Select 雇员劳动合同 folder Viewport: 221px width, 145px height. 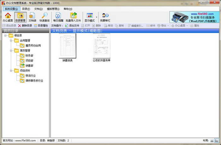[33, 45]
